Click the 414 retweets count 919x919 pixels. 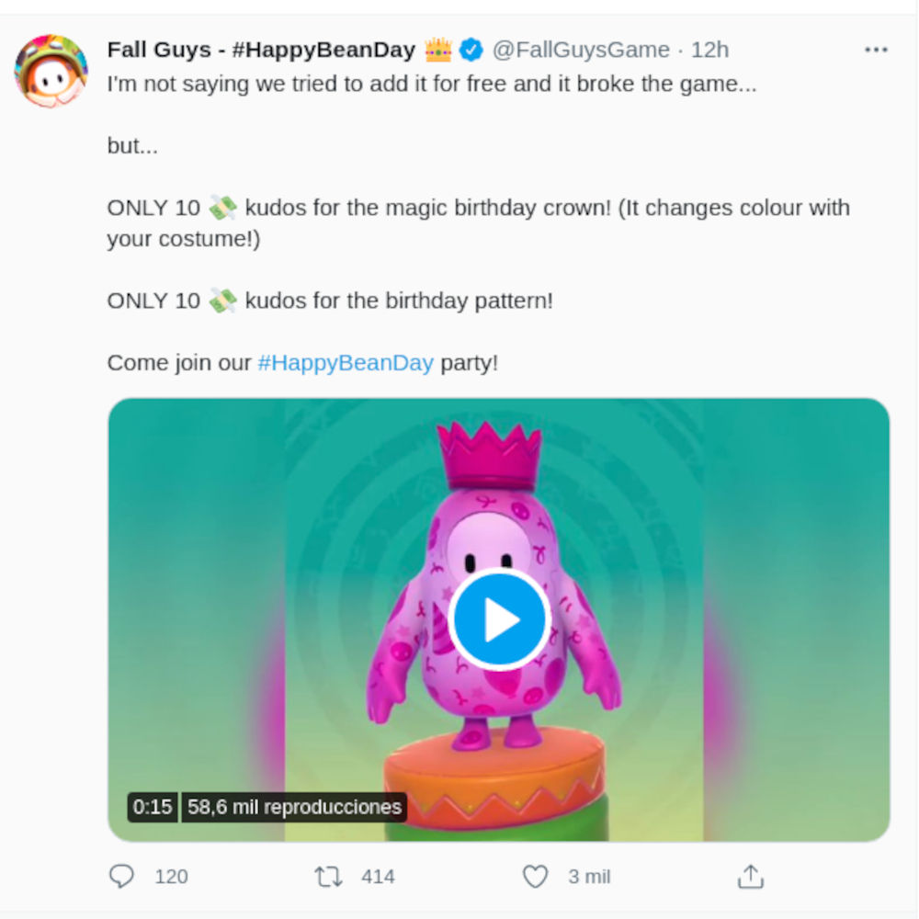[x=378, y=877]
